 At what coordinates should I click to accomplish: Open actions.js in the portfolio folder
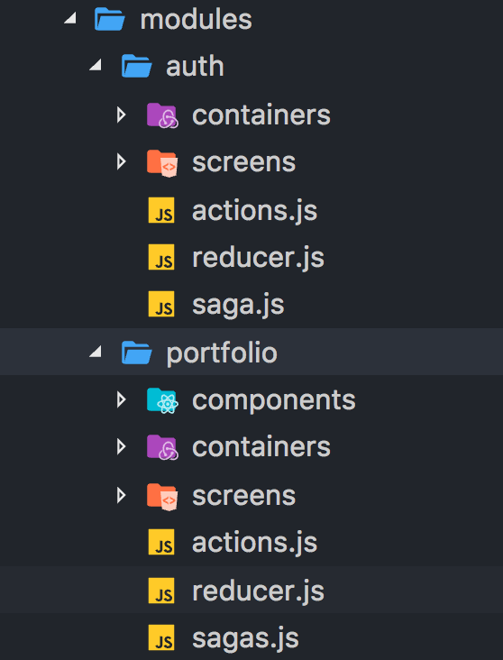255,543
